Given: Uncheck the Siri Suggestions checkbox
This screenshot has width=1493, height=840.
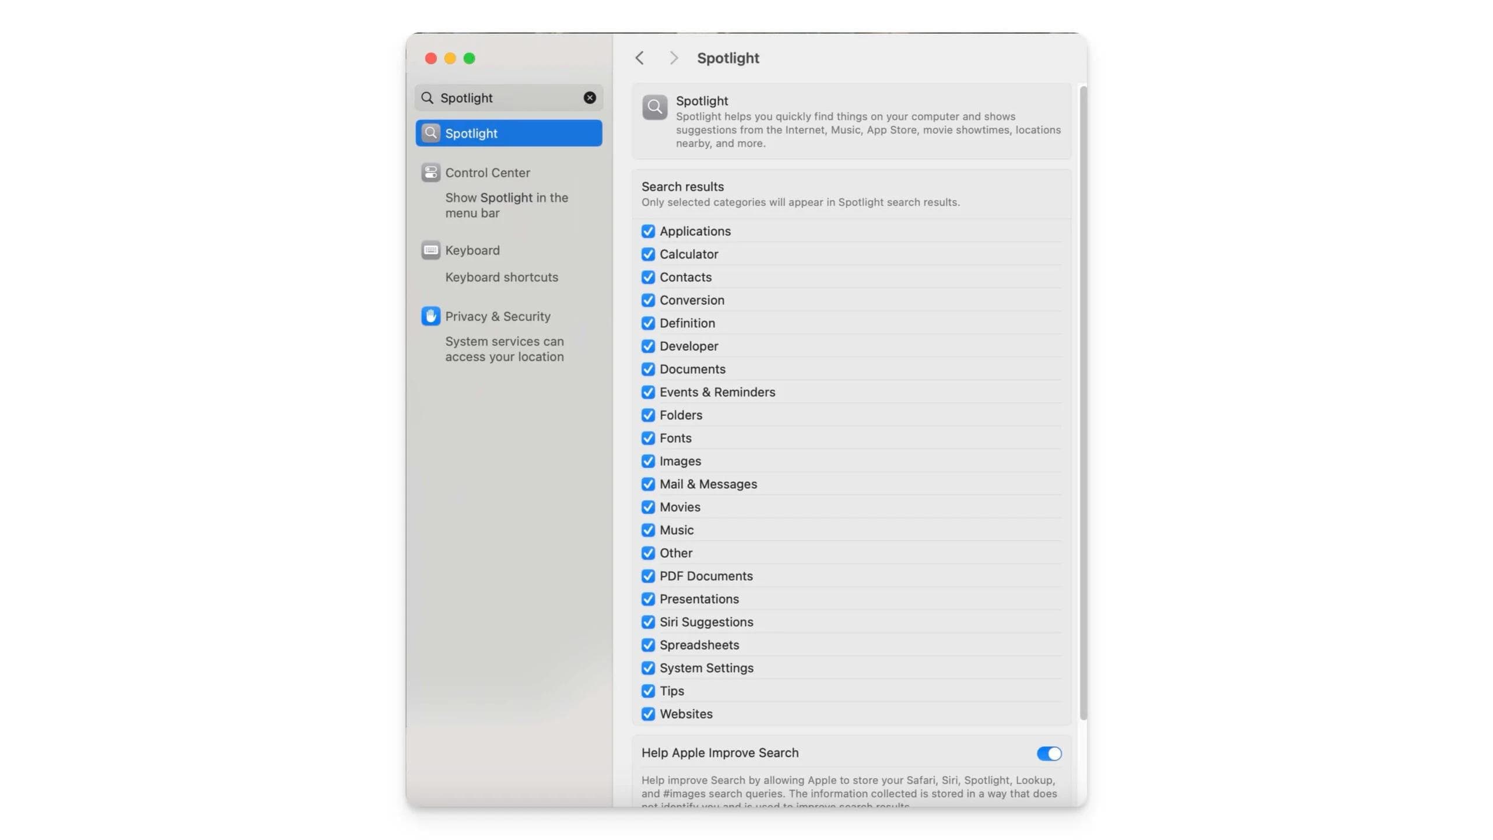Looking at the screenshot, I should tap(648, 622).
